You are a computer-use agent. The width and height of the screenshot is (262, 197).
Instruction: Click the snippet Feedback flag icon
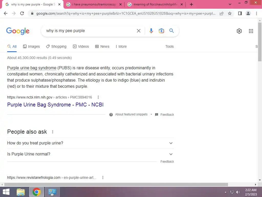pyautogui.click(x=157, y=115)
